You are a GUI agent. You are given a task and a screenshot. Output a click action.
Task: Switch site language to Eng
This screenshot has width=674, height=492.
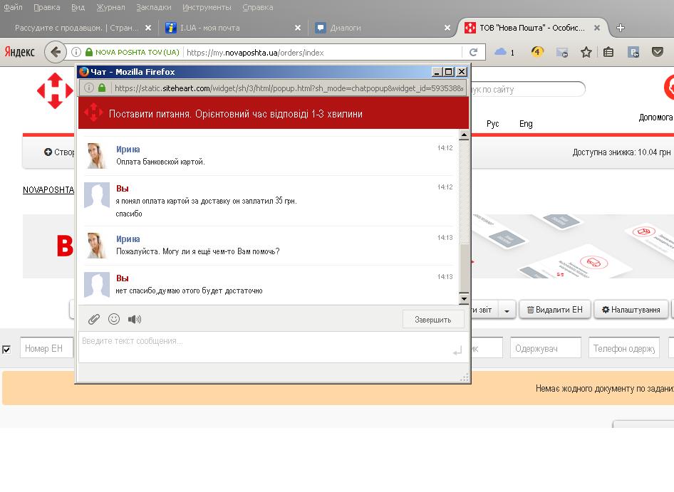click(526, 124)
